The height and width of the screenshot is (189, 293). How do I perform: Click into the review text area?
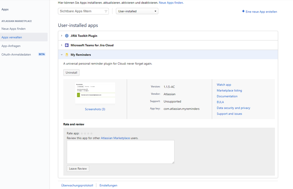(121, 152)
